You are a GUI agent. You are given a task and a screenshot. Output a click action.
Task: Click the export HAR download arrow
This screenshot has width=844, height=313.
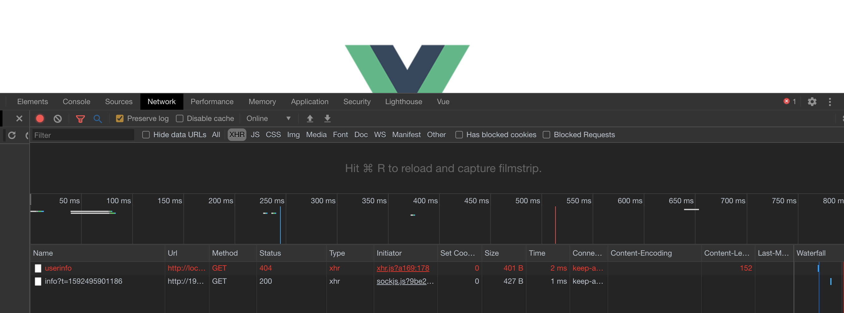point(327,118)
